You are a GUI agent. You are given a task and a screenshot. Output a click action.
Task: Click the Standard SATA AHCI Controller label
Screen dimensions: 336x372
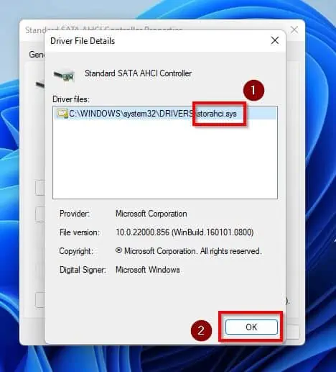point(139,73)
